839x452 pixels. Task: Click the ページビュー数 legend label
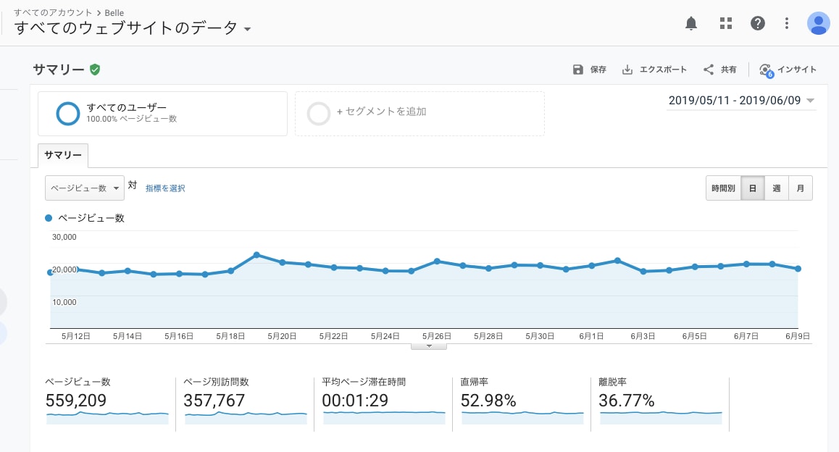(91, 218)
